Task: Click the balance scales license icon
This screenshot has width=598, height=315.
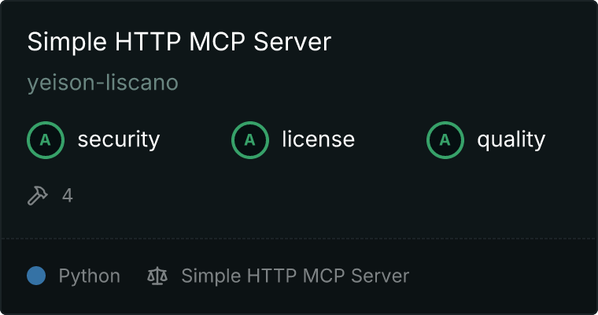Action: [157, 276]
